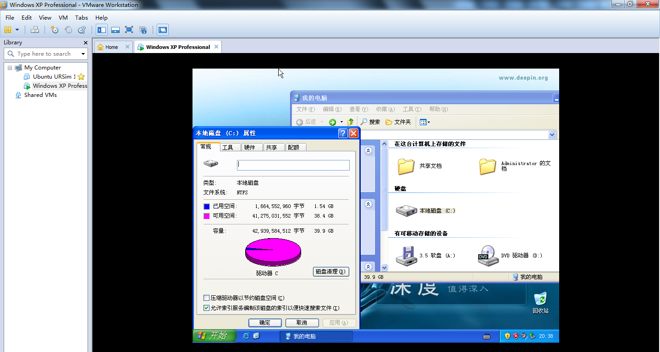Click the yellow suspend VM toolbar icon
The height and width of the screenshot is (352, 660).
8,30
